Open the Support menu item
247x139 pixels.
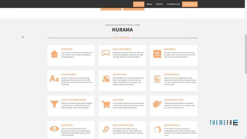point(159,4)
